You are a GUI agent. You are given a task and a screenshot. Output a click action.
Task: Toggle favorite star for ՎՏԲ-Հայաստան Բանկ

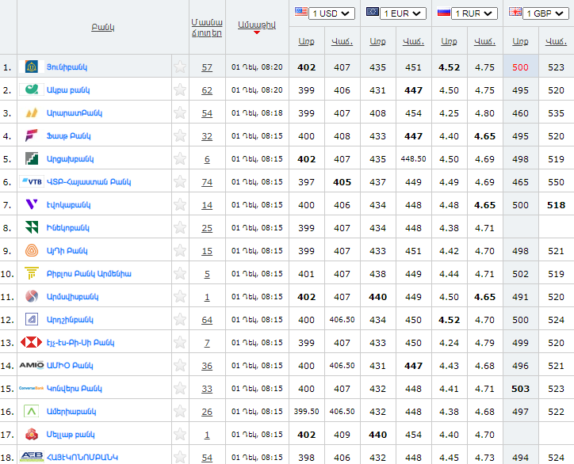pyautogui.click(x=180, y=181)
